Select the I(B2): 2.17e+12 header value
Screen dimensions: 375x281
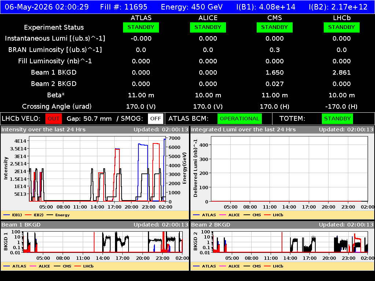tap(338, 7)
